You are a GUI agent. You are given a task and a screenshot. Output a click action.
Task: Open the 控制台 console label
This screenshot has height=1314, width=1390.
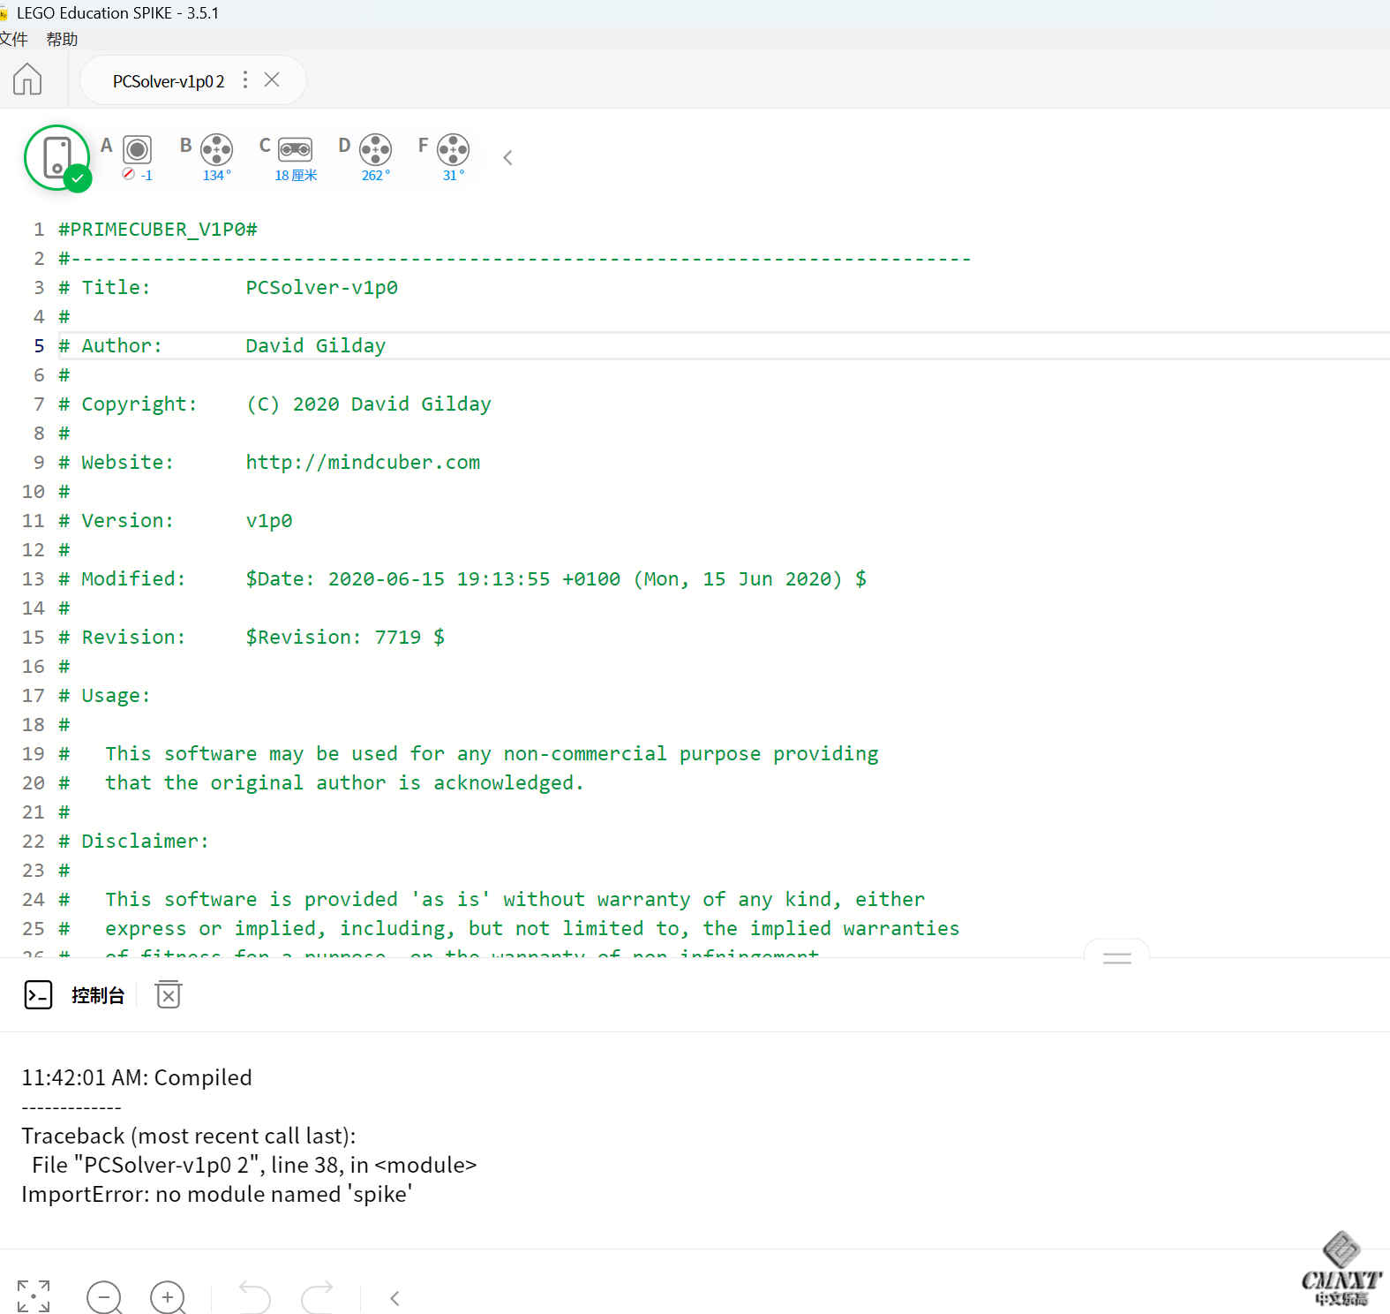98,995
